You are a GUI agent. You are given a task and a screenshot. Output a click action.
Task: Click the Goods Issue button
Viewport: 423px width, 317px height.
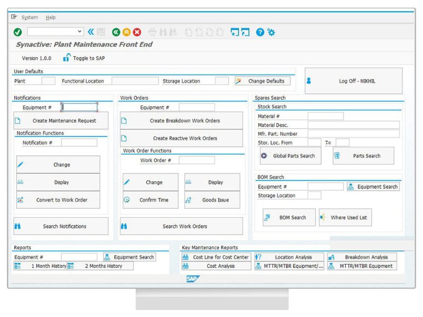(213, 200)
